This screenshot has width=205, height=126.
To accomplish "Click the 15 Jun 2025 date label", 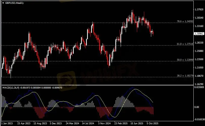I will 137,123.
